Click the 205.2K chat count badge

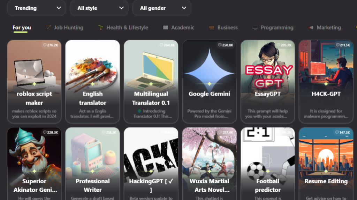point(284,45)
